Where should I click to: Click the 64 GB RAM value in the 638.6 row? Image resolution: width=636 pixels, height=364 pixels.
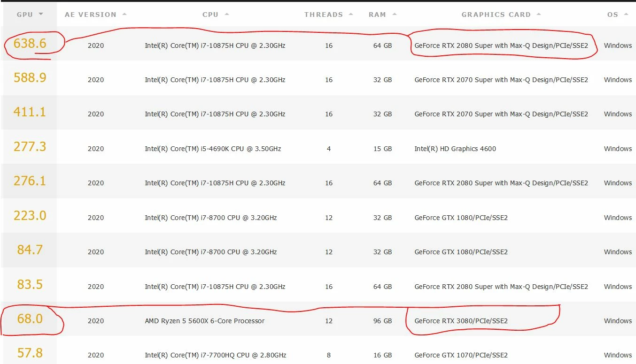[x=383, y=45]
